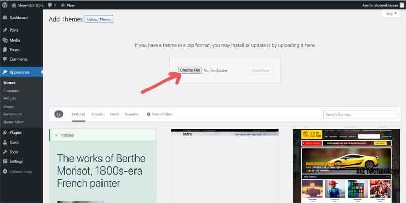Open Settings via its sidebar icon

pyautogui.click(x=5, y=161)
